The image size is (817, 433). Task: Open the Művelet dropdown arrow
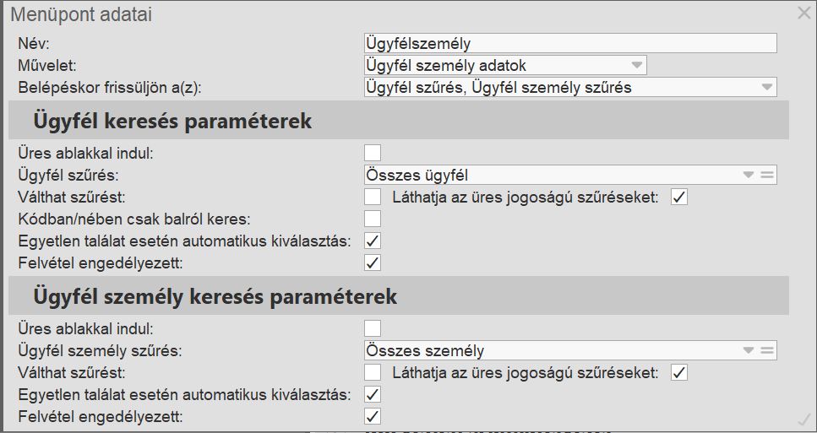(636, 65)
